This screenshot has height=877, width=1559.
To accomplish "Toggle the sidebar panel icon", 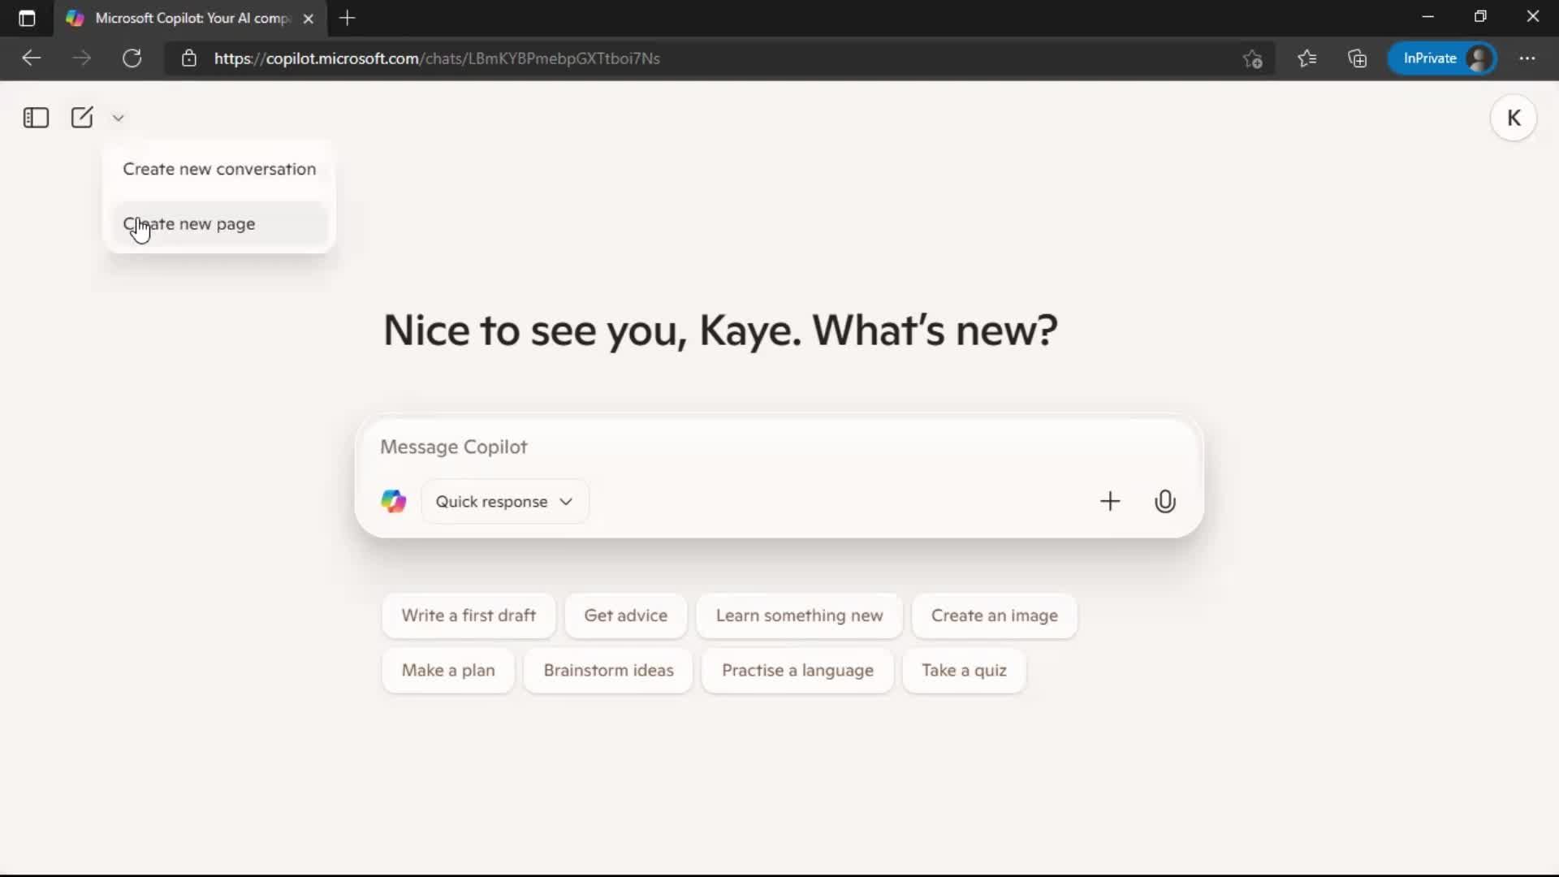I will (35, 118).
